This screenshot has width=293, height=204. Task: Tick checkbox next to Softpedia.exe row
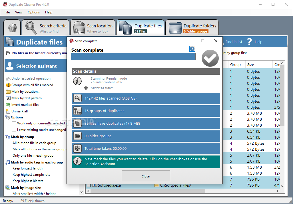(x=89, y=185)
